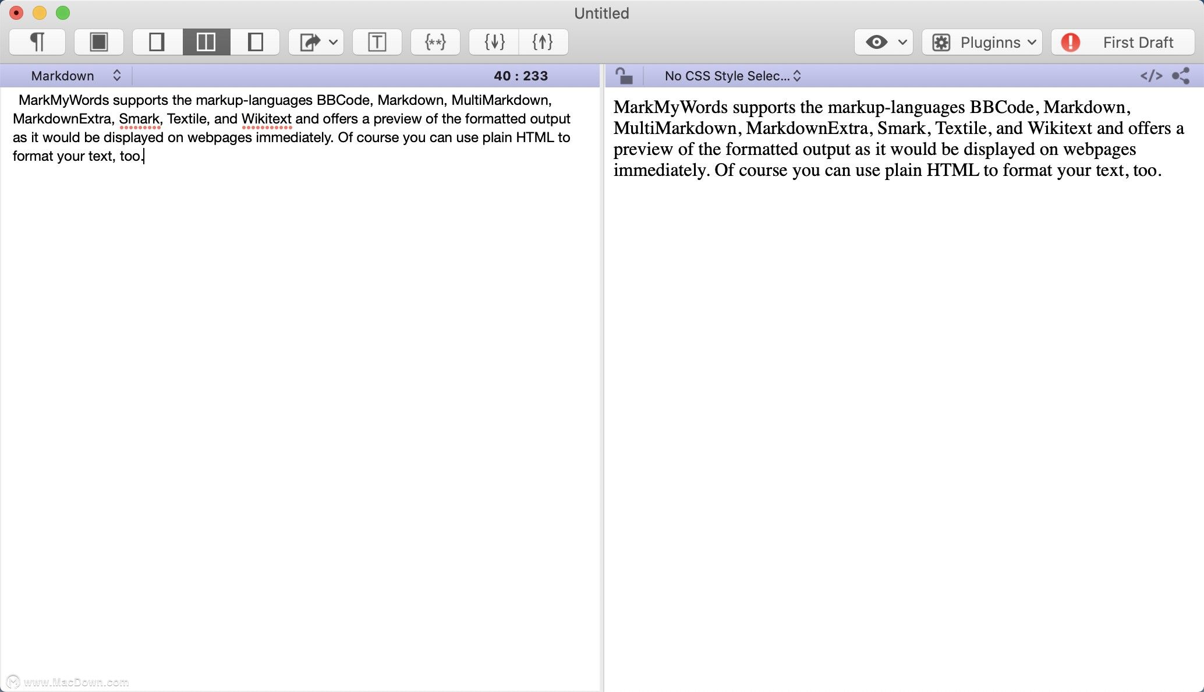Click the underlined word 'Wikitext' in the editor
Viewport: 1204px width, 692px height.
point(266,119)
